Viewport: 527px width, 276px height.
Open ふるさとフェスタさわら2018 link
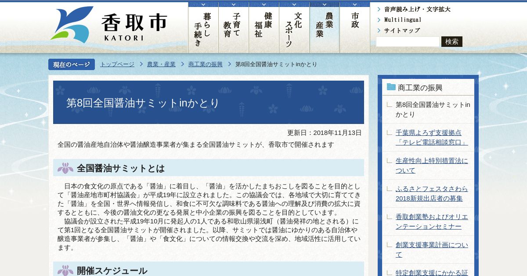tap(432, 194)
